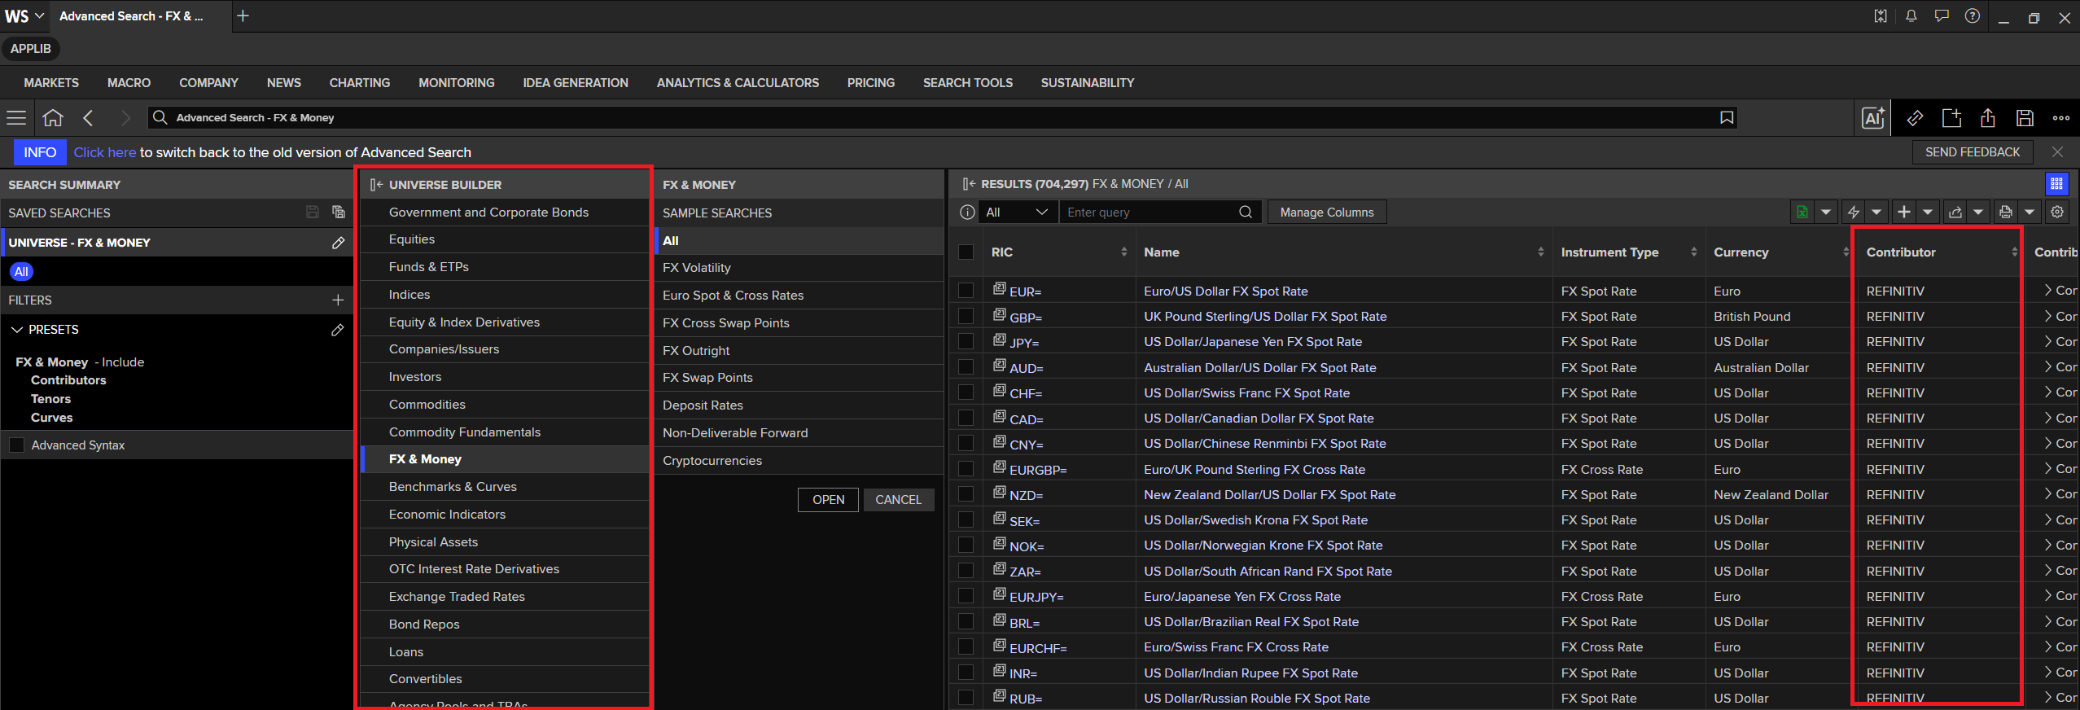Click the floppy disk save icon
2080x710 pixels.
point(2025,118)
